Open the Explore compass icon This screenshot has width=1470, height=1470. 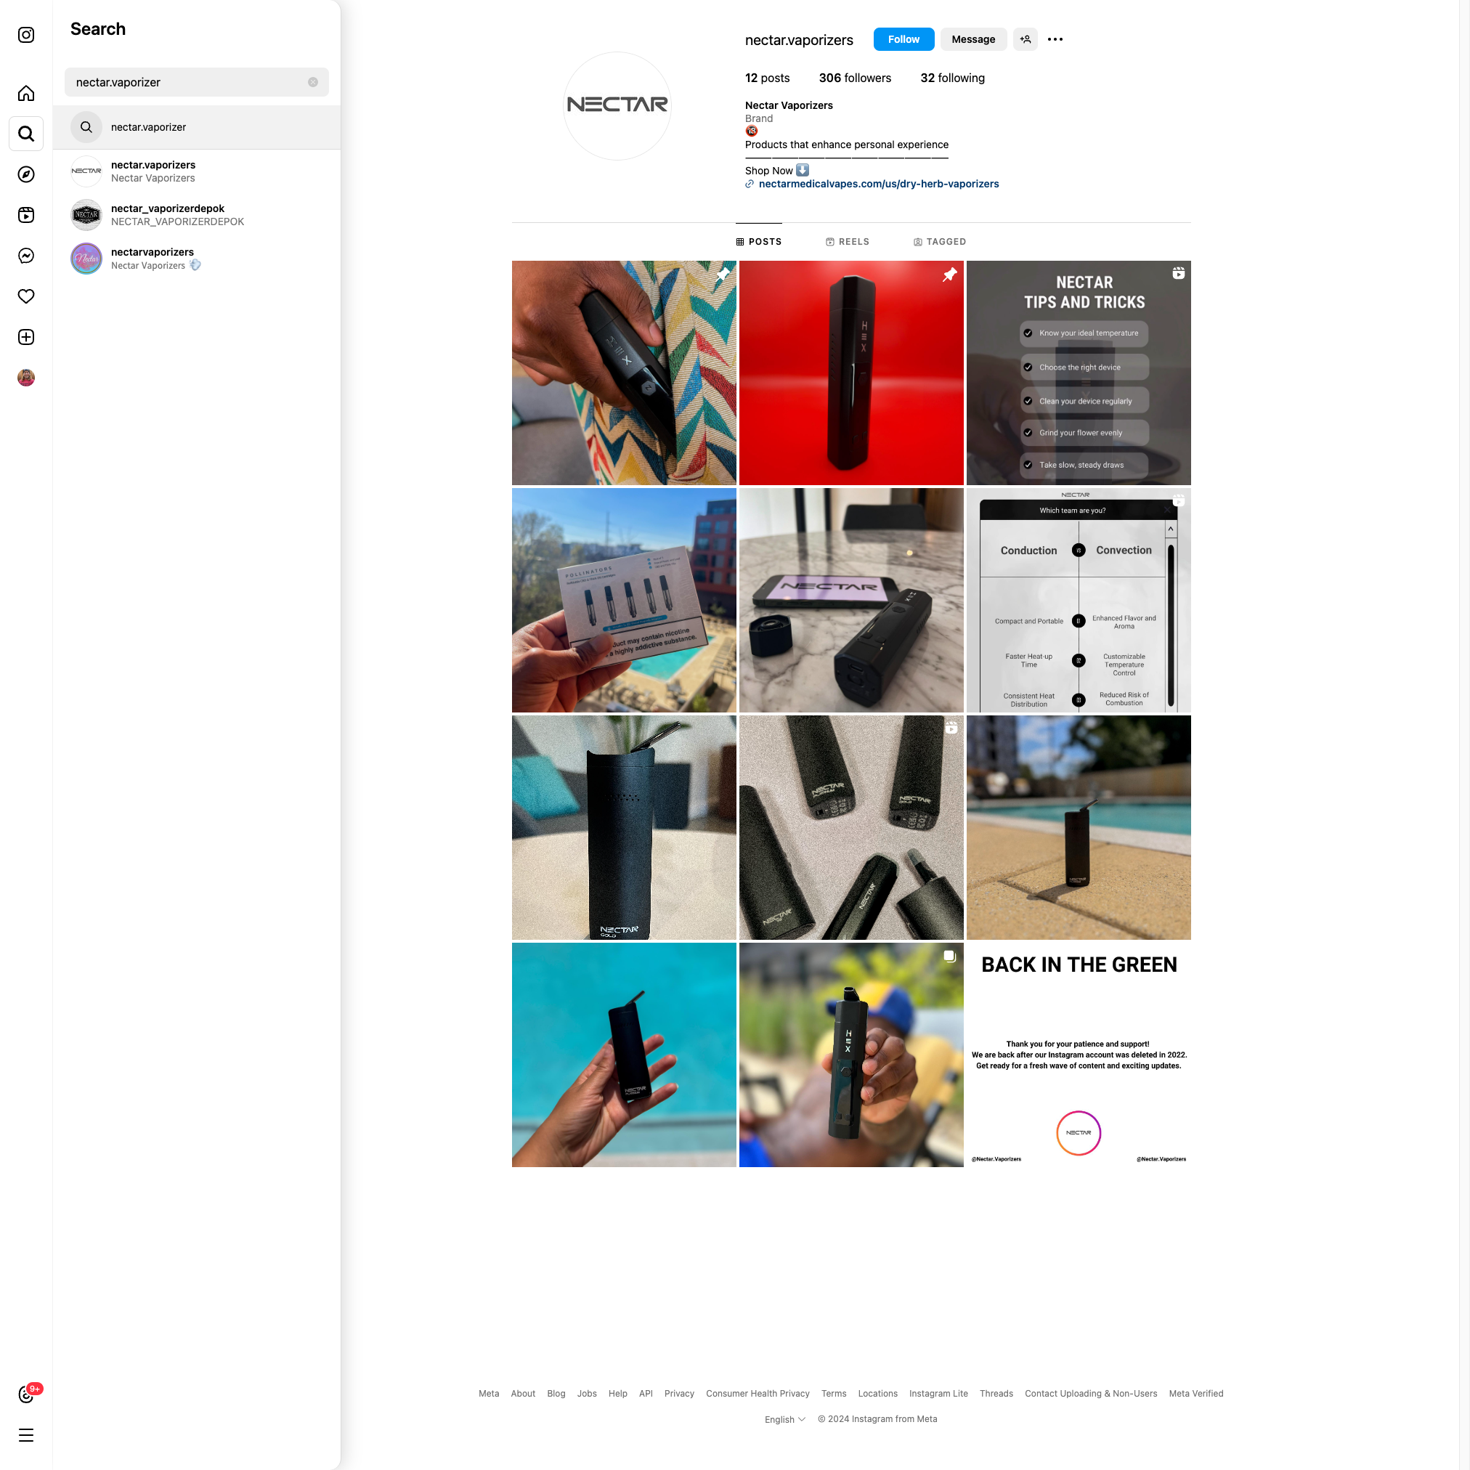tap(26, 174)
